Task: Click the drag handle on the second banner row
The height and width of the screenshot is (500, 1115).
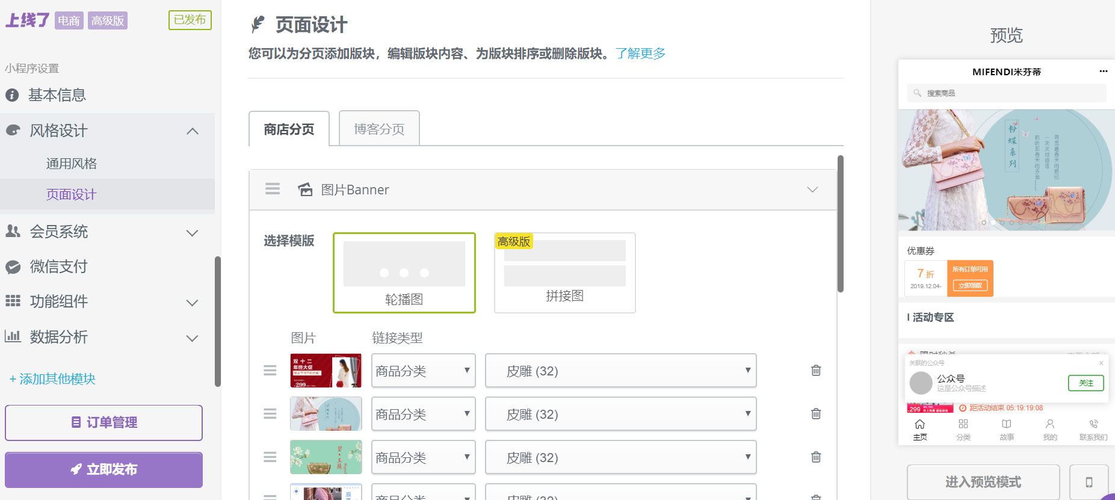Action: tap(270, 414)
